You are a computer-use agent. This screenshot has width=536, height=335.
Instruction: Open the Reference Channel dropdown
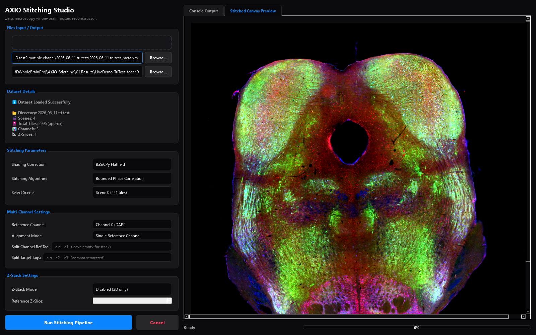point(132,224)
